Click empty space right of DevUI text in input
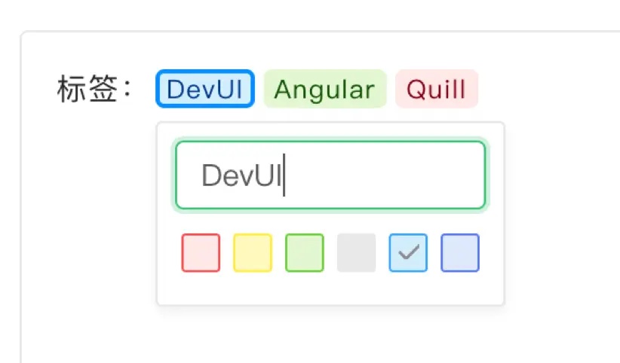620x363 pixels. coord(385,175)
